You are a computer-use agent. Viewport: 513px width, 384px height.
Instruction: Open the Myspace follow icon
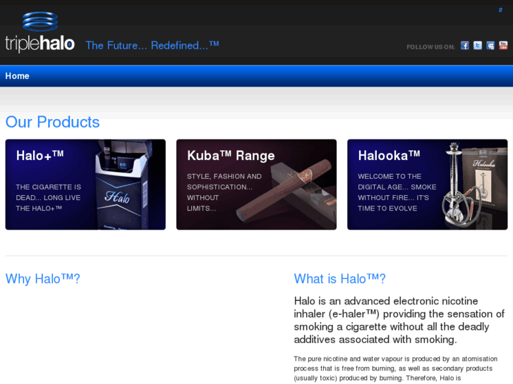(x=490, y=45)
